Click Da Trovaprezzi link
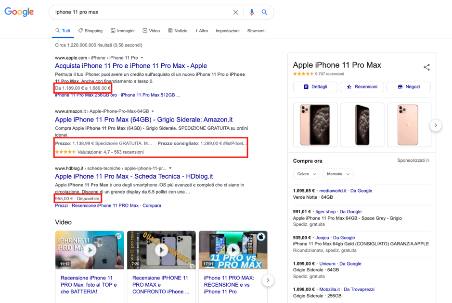 click(359, 290)
